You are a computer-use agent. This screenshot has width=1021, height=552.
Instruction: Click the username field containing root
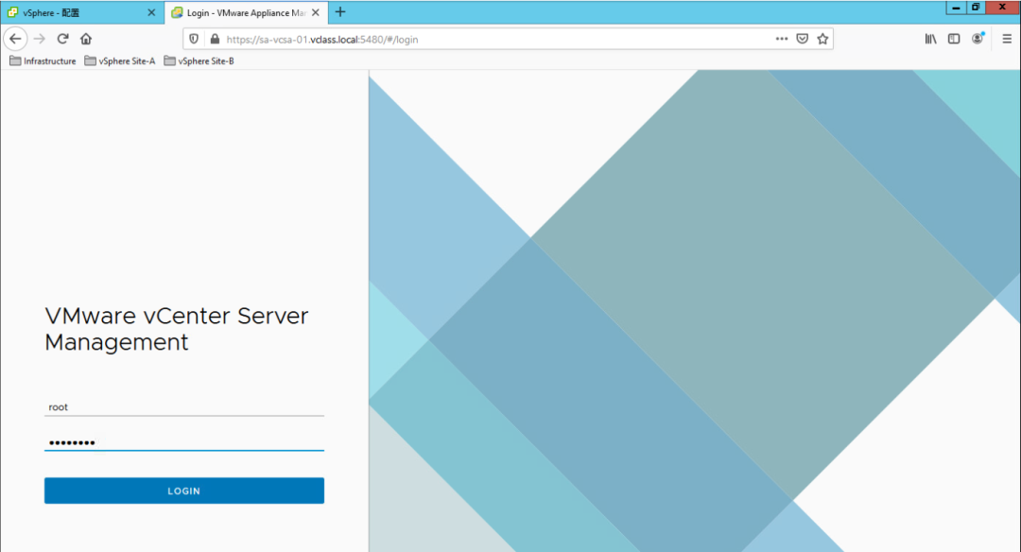tap(184, 406)
